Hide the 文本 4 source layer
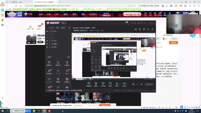Screen dimensions: 201x113 pyautogui.click(x=47, y=31)
